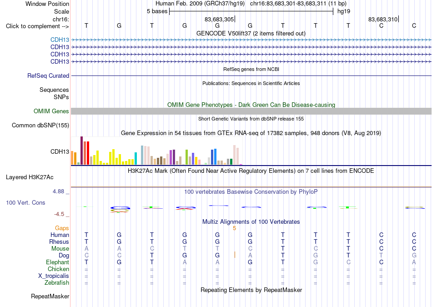Click the chr16: ruler label

(60, 19)
